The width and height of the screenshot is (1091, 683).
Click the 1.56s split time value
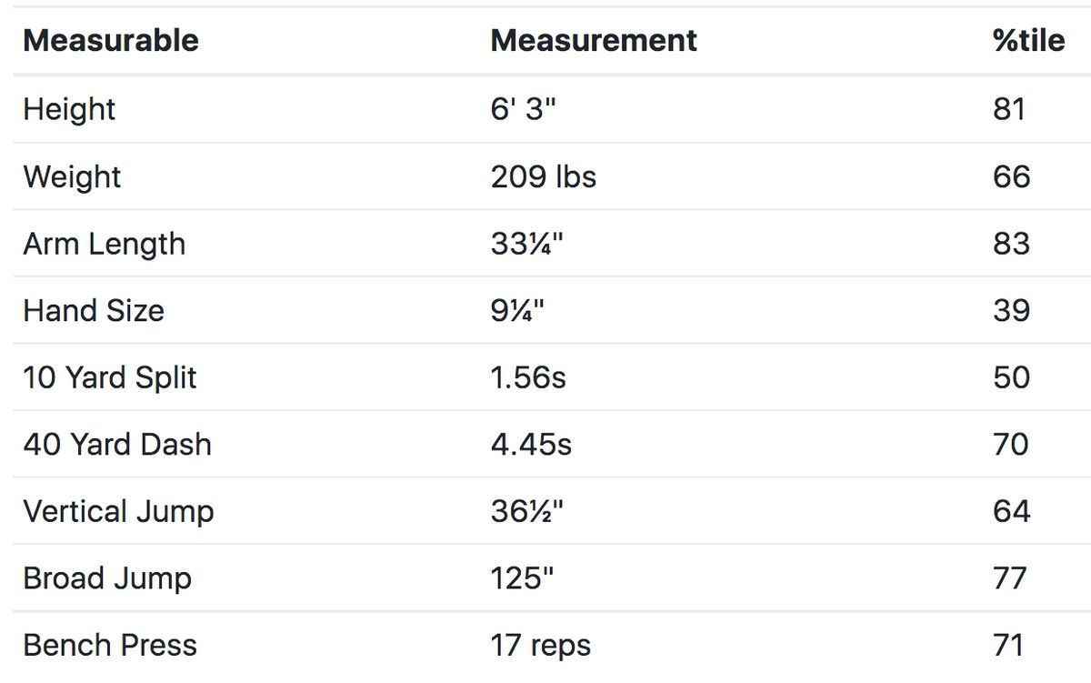point(528,377)
